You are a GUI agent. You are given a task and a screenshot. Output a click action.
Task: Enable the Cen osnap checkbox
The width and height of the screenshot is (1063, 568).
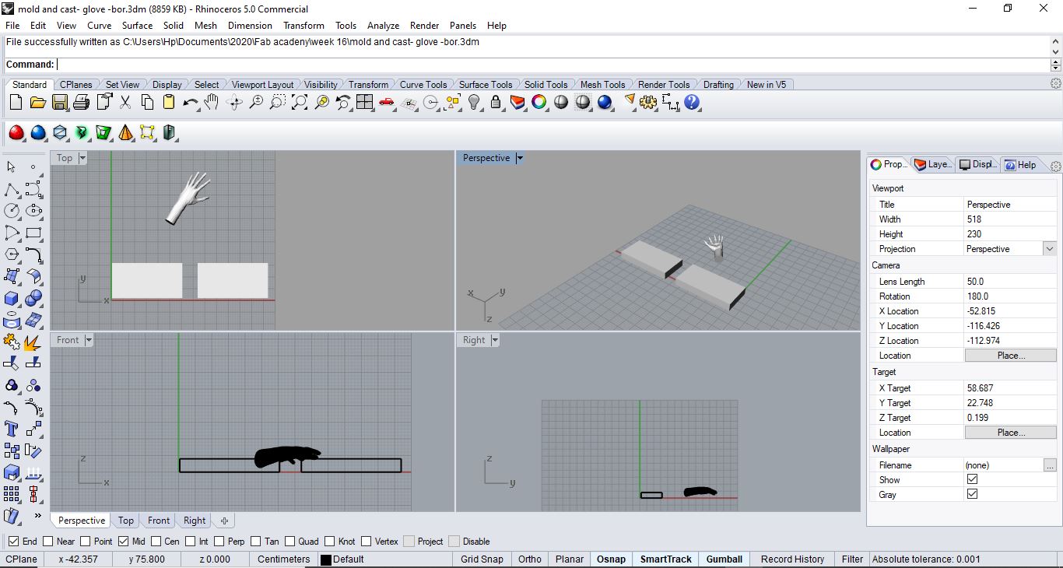156,542
